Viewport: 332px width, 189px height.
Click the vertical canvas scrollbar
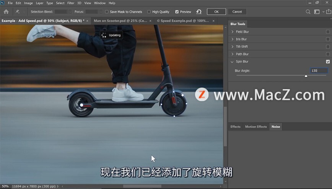pyautogui.click(x=225, y=126)
